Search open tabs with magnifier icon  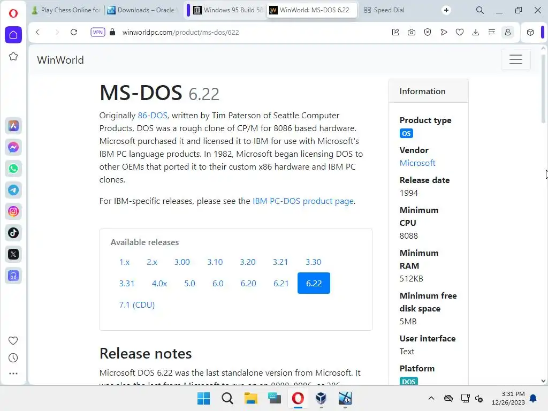tap(480, 10)
